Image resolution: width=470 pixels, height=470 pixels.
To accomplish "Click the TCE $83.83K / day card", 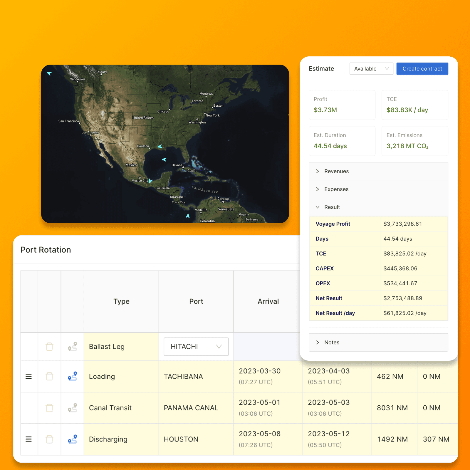I will [415, 105].
